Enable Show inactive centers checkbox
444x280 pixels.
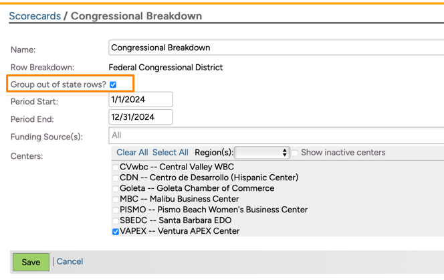295,153
